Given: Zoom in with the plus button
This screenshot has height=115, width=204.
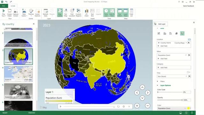Looking at the screenshot, I should click(x=137, y=106).
